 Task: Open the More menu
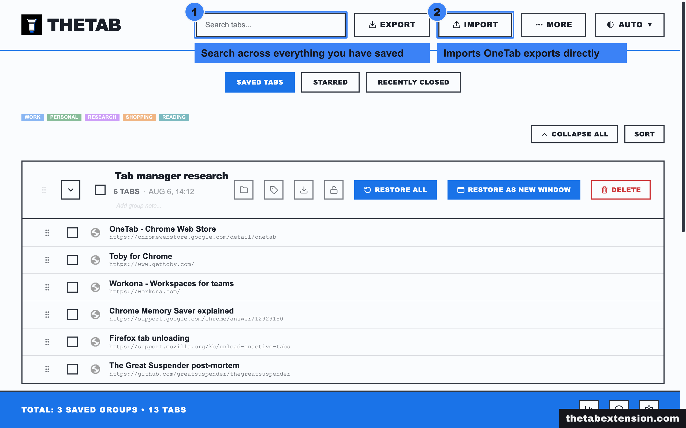(x=553, y=25)
